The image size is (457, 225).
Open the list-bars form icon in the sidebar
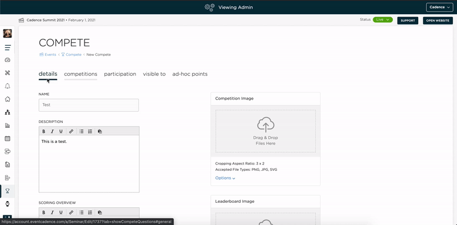(x=7, y=178)
